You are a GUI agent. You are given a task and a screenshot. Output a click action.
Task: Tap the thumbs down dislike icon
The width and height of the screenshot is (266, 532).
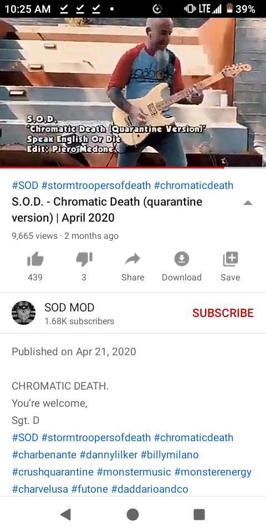84,260
